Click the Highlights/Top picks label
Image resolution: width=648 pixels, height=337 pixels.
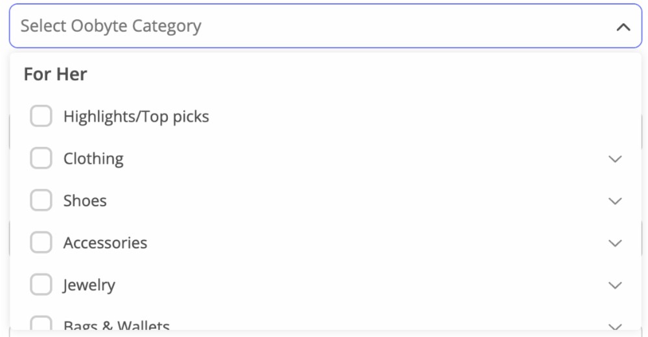click(136, 116)
